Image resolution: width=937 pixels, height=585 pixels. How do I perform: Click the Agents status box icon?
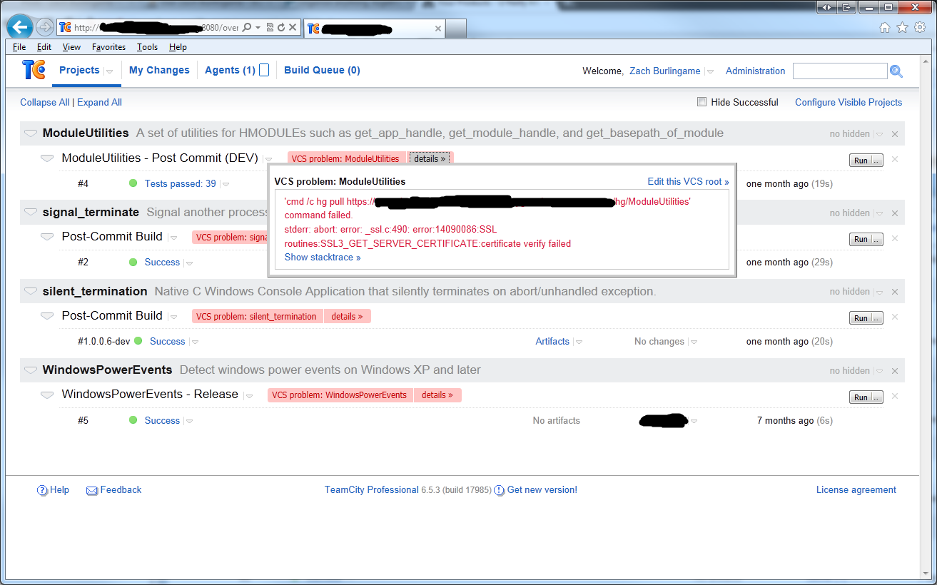pos(264,71)
